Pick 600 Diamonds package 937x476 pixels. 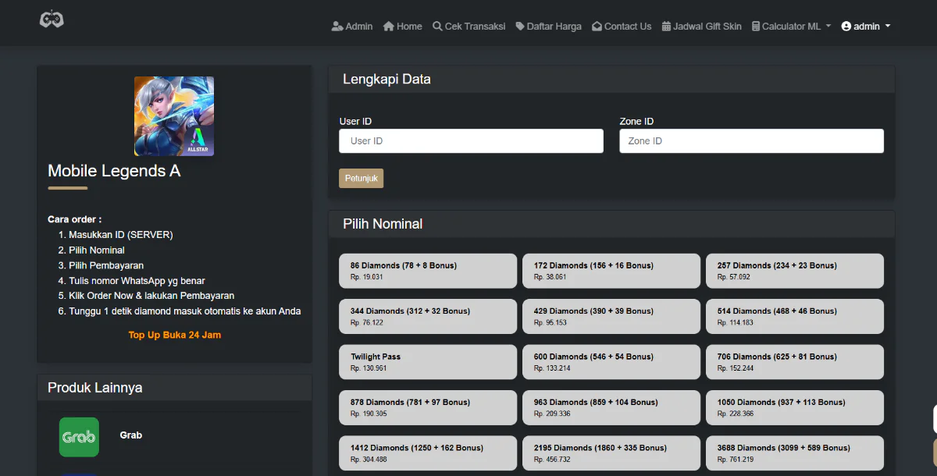pyautogui.click(x=611, y=362)
